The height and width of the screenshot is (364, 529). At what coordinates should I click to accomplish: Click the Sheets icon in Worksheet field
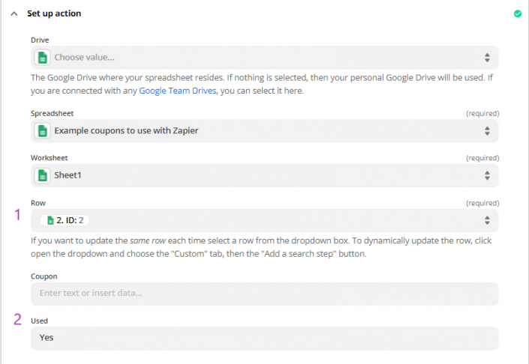coord(43,175)
